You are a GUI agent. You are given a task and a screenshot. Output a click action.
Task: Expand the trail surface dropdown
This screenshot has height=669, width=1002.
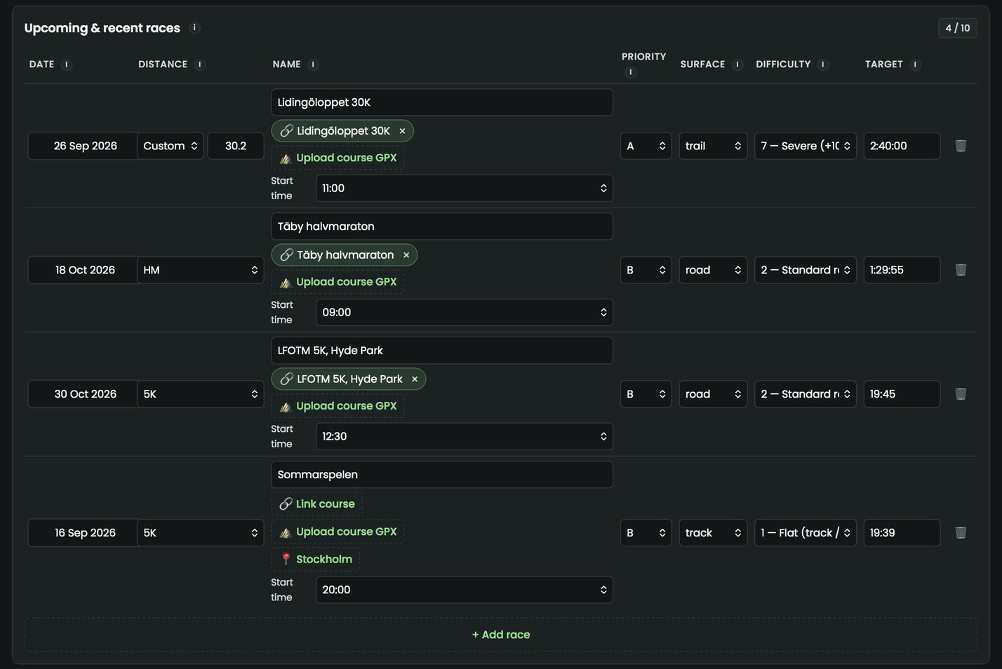click(713, 146)
